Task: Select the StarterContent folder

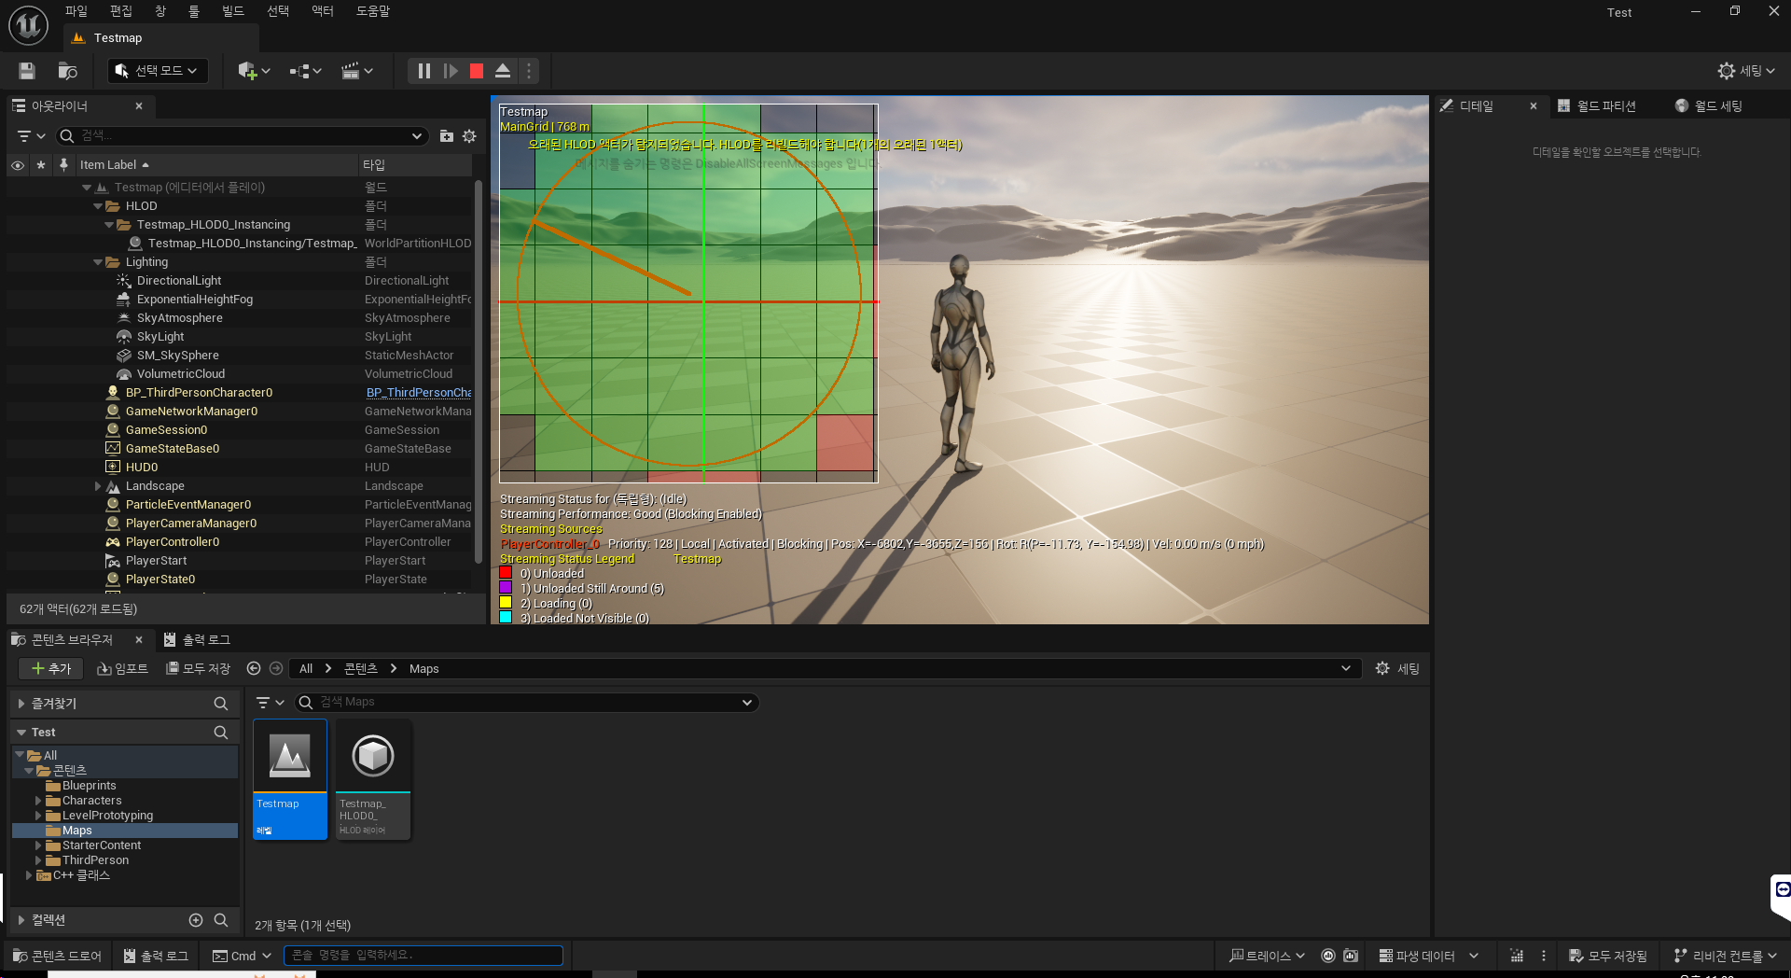Action: pyautogui.click(x=102, y=845)
